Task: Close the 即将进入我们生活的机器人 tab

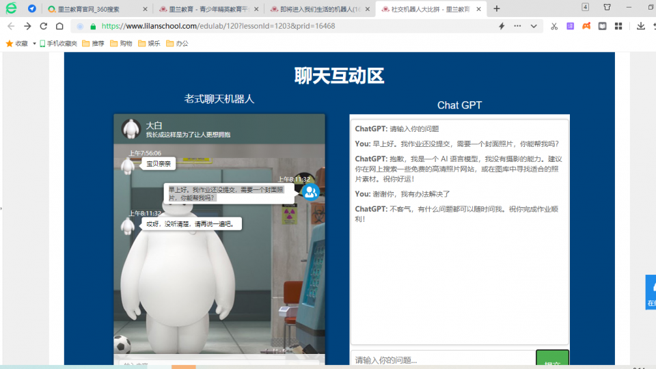Action: click(368, 9)
